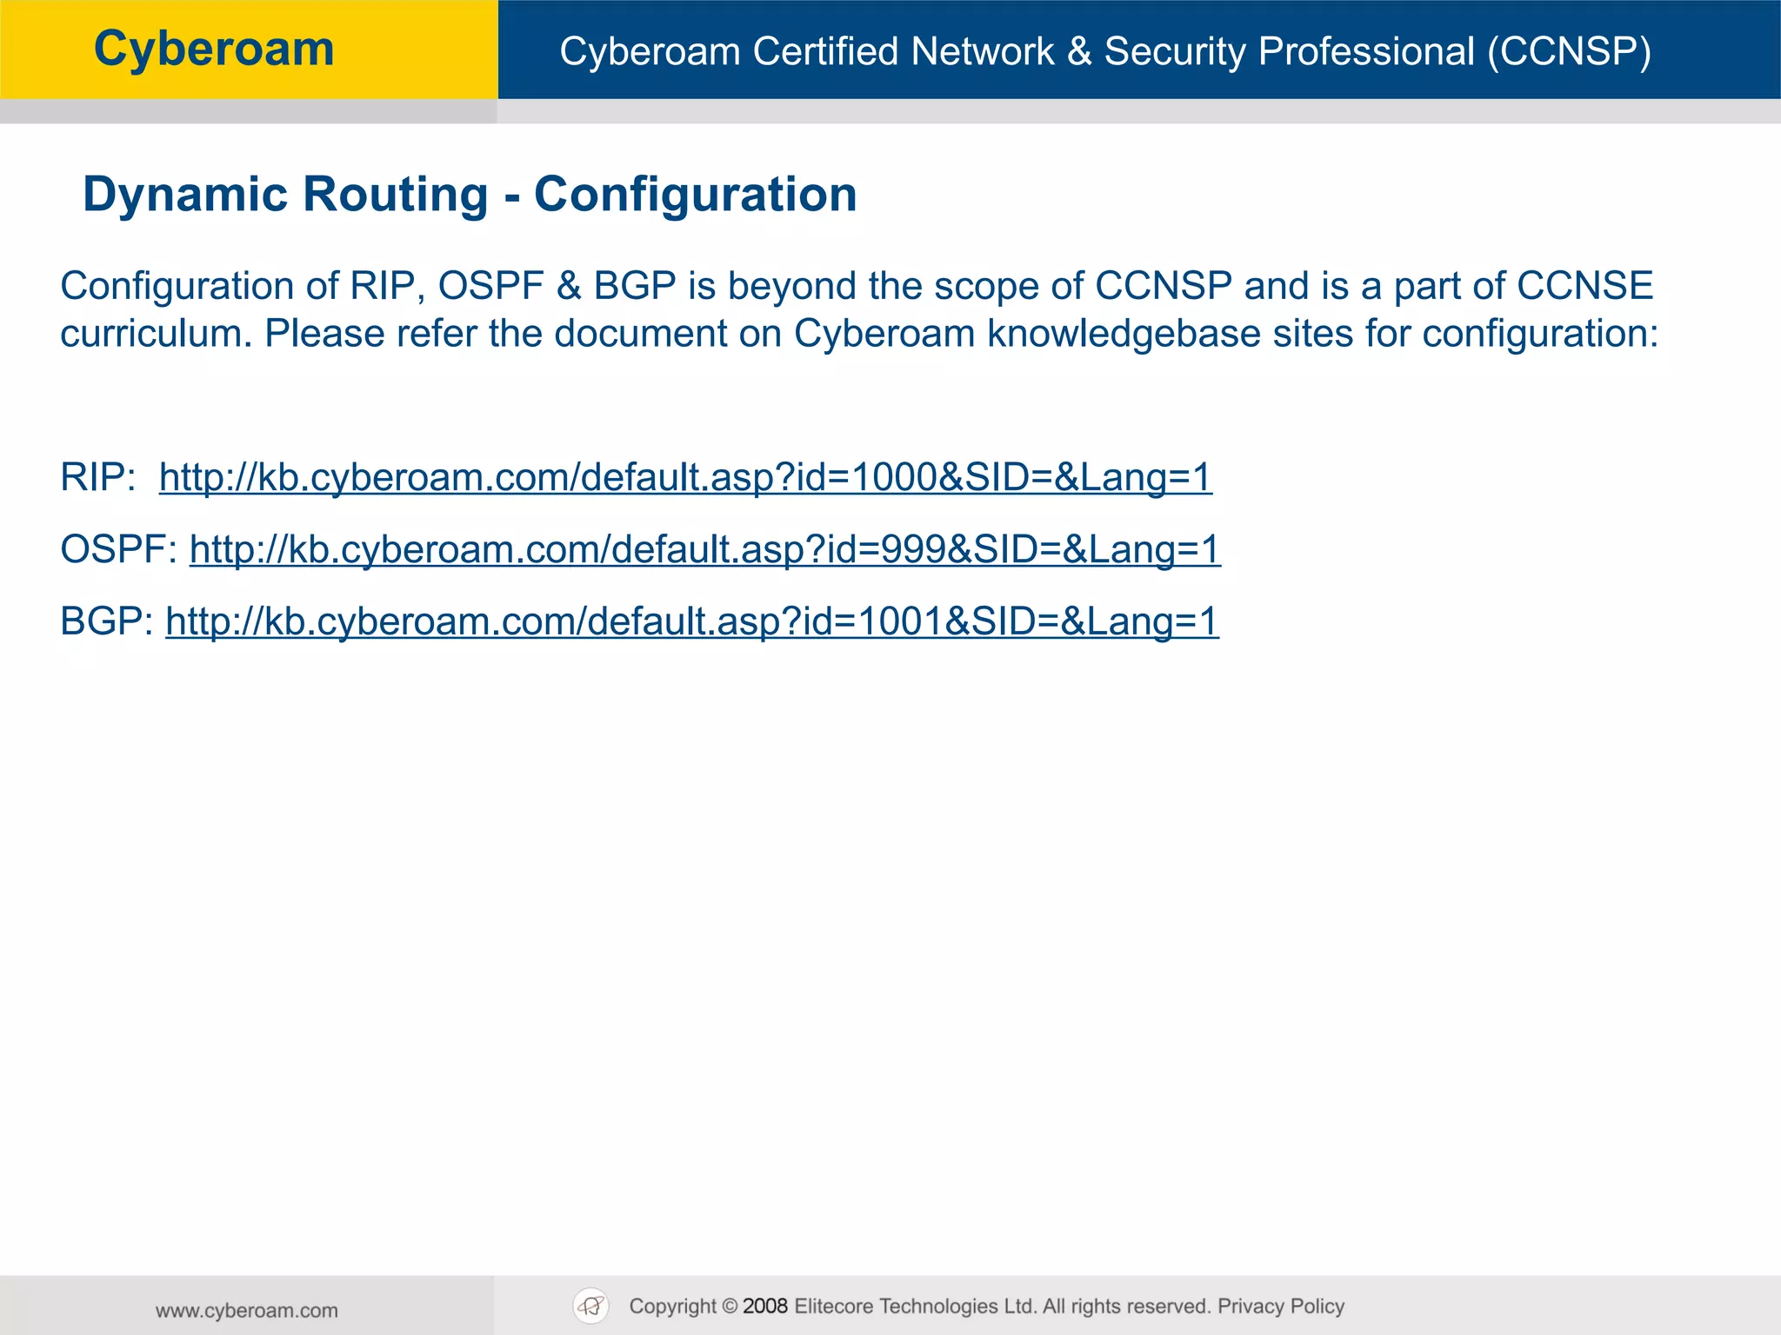The image size is (1781, 1335).
Task: Click the 'BGP:' label text
Action: pyautogui.click(x=107, y=622)
